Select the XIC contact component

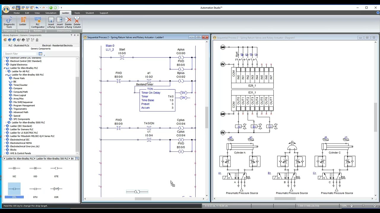tap(14, 171)
